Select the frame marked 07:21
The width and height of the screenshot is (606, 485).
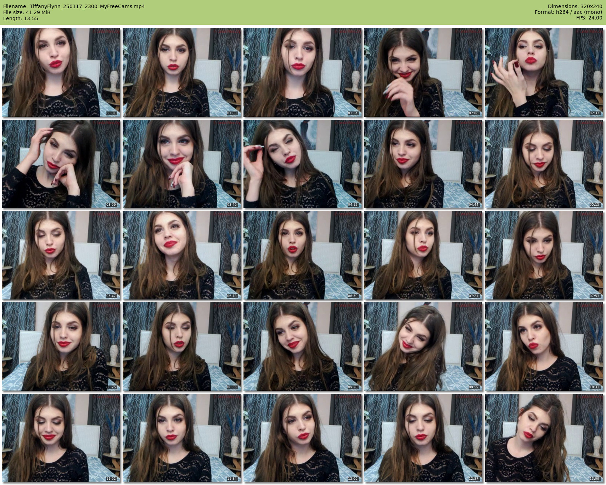(x=423, y=255)
